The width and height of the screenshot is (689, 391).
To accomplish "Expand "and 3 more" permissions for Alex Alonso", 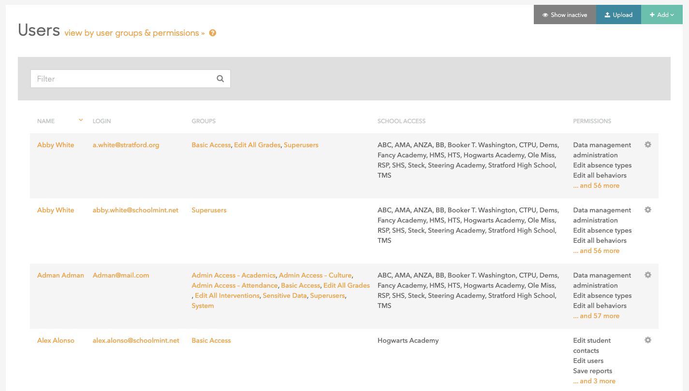I will point(594,381).
